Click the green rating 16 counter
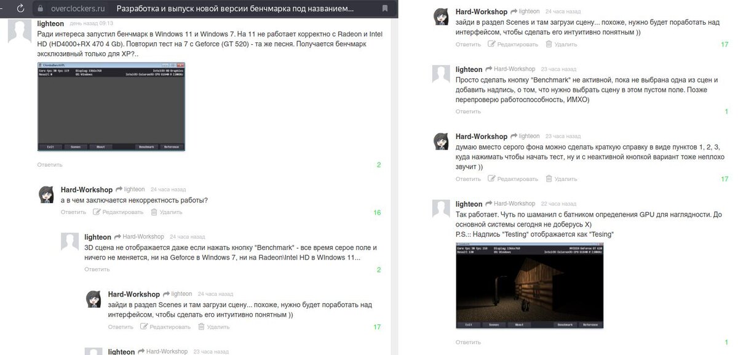The height and width of the screenshot is (355, 738). pyautogui.click(x=377, y=212)
